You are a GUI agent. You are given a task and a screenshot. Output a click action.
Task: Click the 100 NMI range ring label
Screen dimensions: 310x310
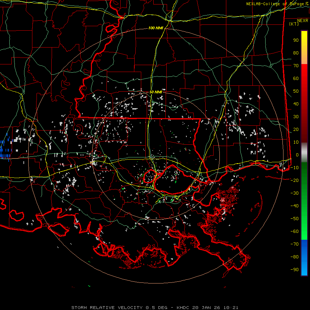[x=156, y=28]
